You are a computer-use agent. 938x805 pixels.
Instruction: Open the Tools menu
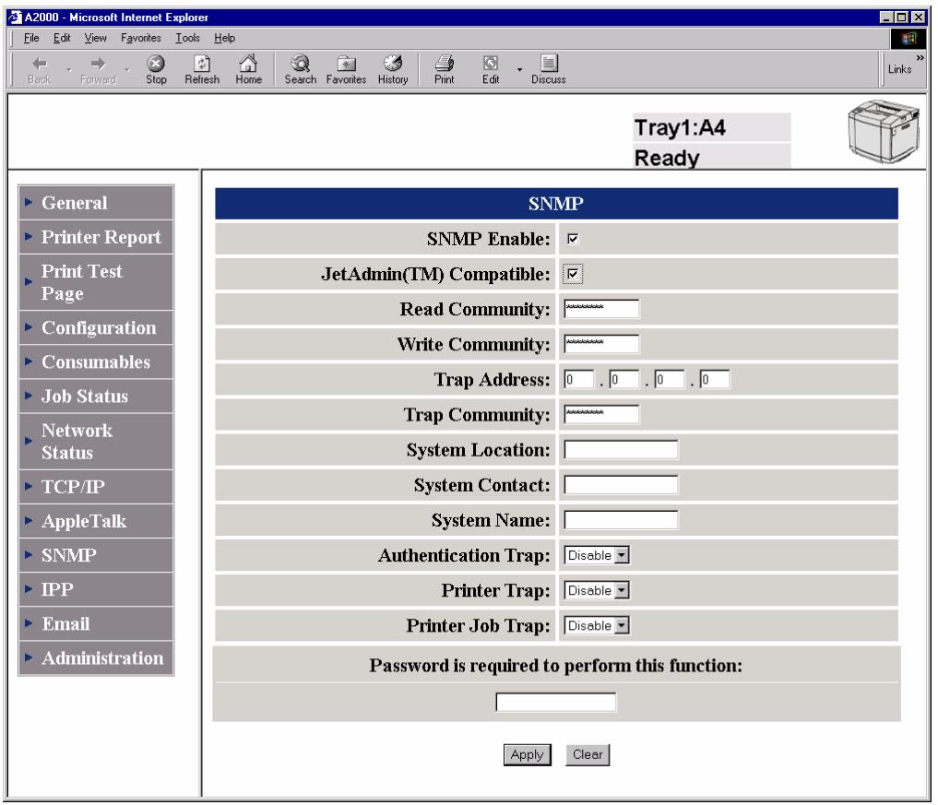(x=187, y=38)
